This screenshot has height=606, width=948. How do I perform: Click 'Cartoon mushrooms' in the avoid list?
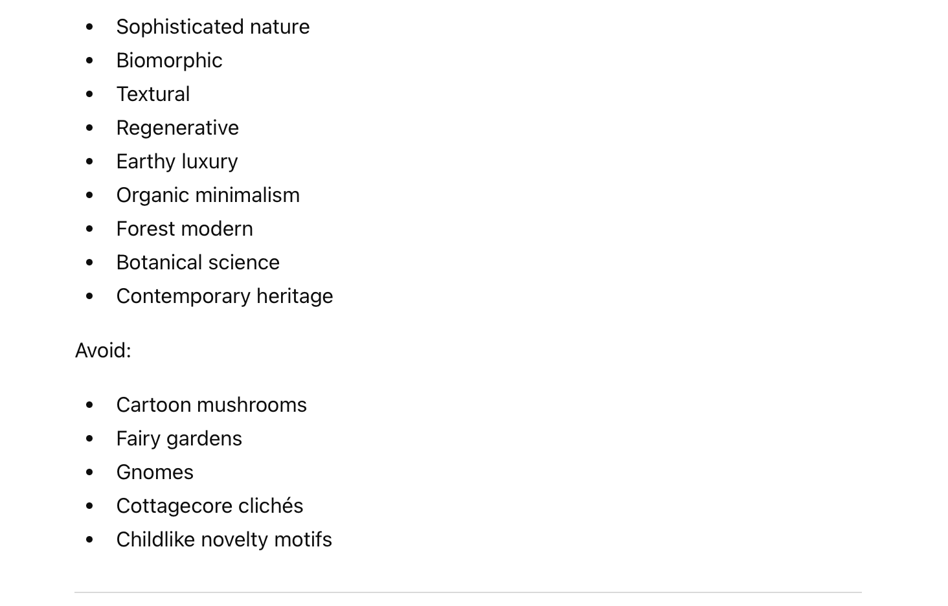(x=211, y=405)
